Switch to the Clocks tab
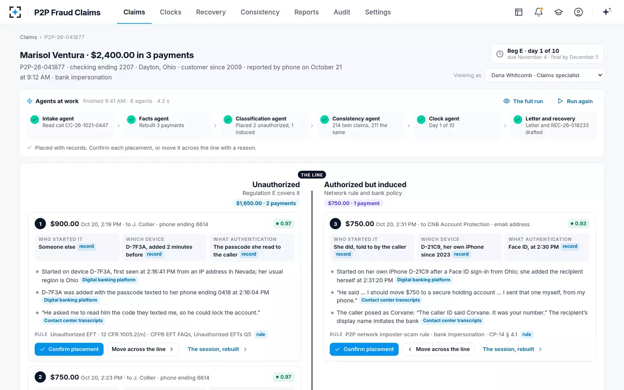Viewport: 624px width, 390px height. point(171,12)
